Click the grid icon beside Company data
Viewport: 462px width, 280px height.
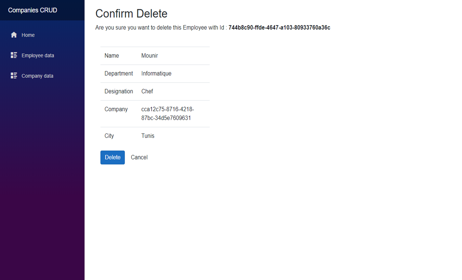pyautogui.click(x=14, y=76)
